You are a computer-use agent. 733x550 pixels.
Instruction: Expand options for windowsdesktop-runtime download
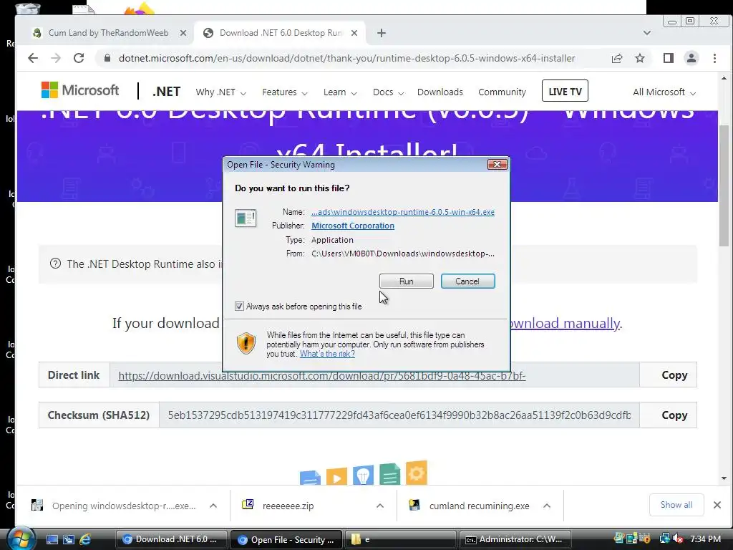click(x=213, y=506)
